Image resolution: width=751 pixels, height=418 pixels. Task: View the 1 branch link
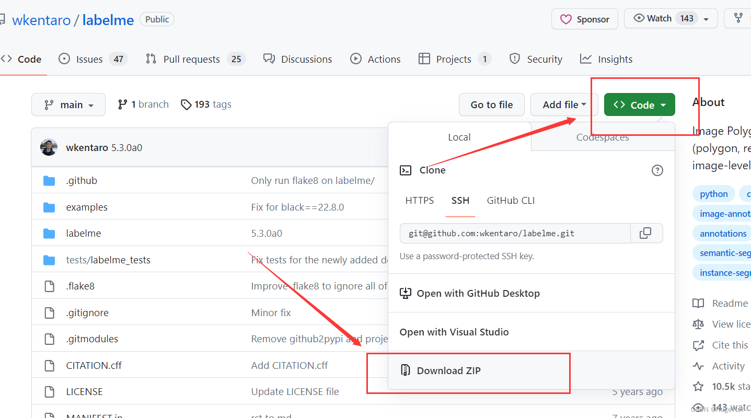point(143,104)
